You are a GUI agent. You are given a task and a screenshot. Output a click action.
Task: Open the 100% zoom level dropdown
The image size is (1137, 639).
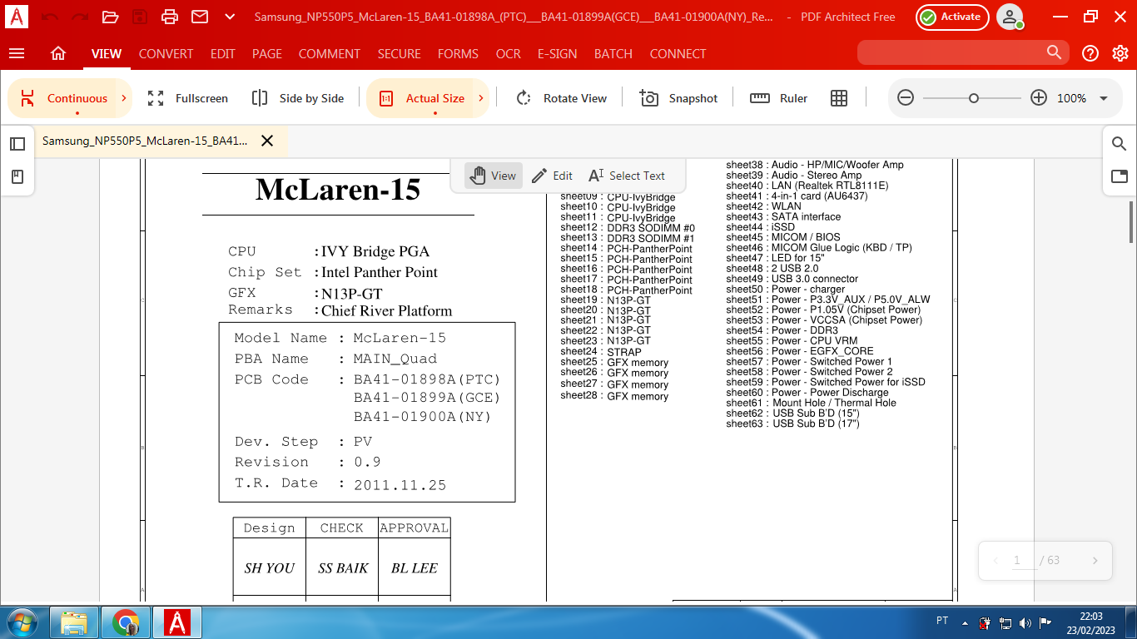[1104, 98]
